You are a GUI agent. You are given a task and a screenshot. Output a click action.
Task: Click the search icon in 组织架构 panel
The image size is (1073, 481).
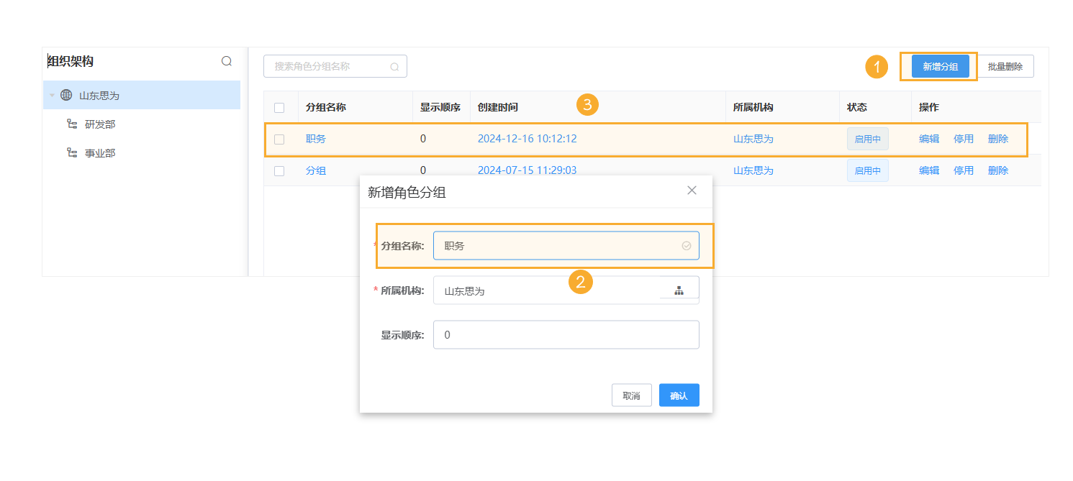(227, 61)
